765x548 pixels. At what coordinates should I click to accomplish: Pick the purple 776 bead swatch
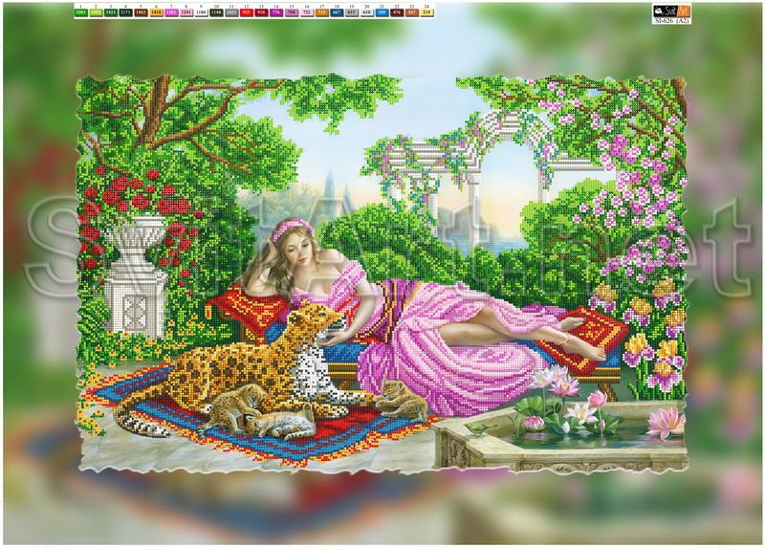[x=277, y=13]
